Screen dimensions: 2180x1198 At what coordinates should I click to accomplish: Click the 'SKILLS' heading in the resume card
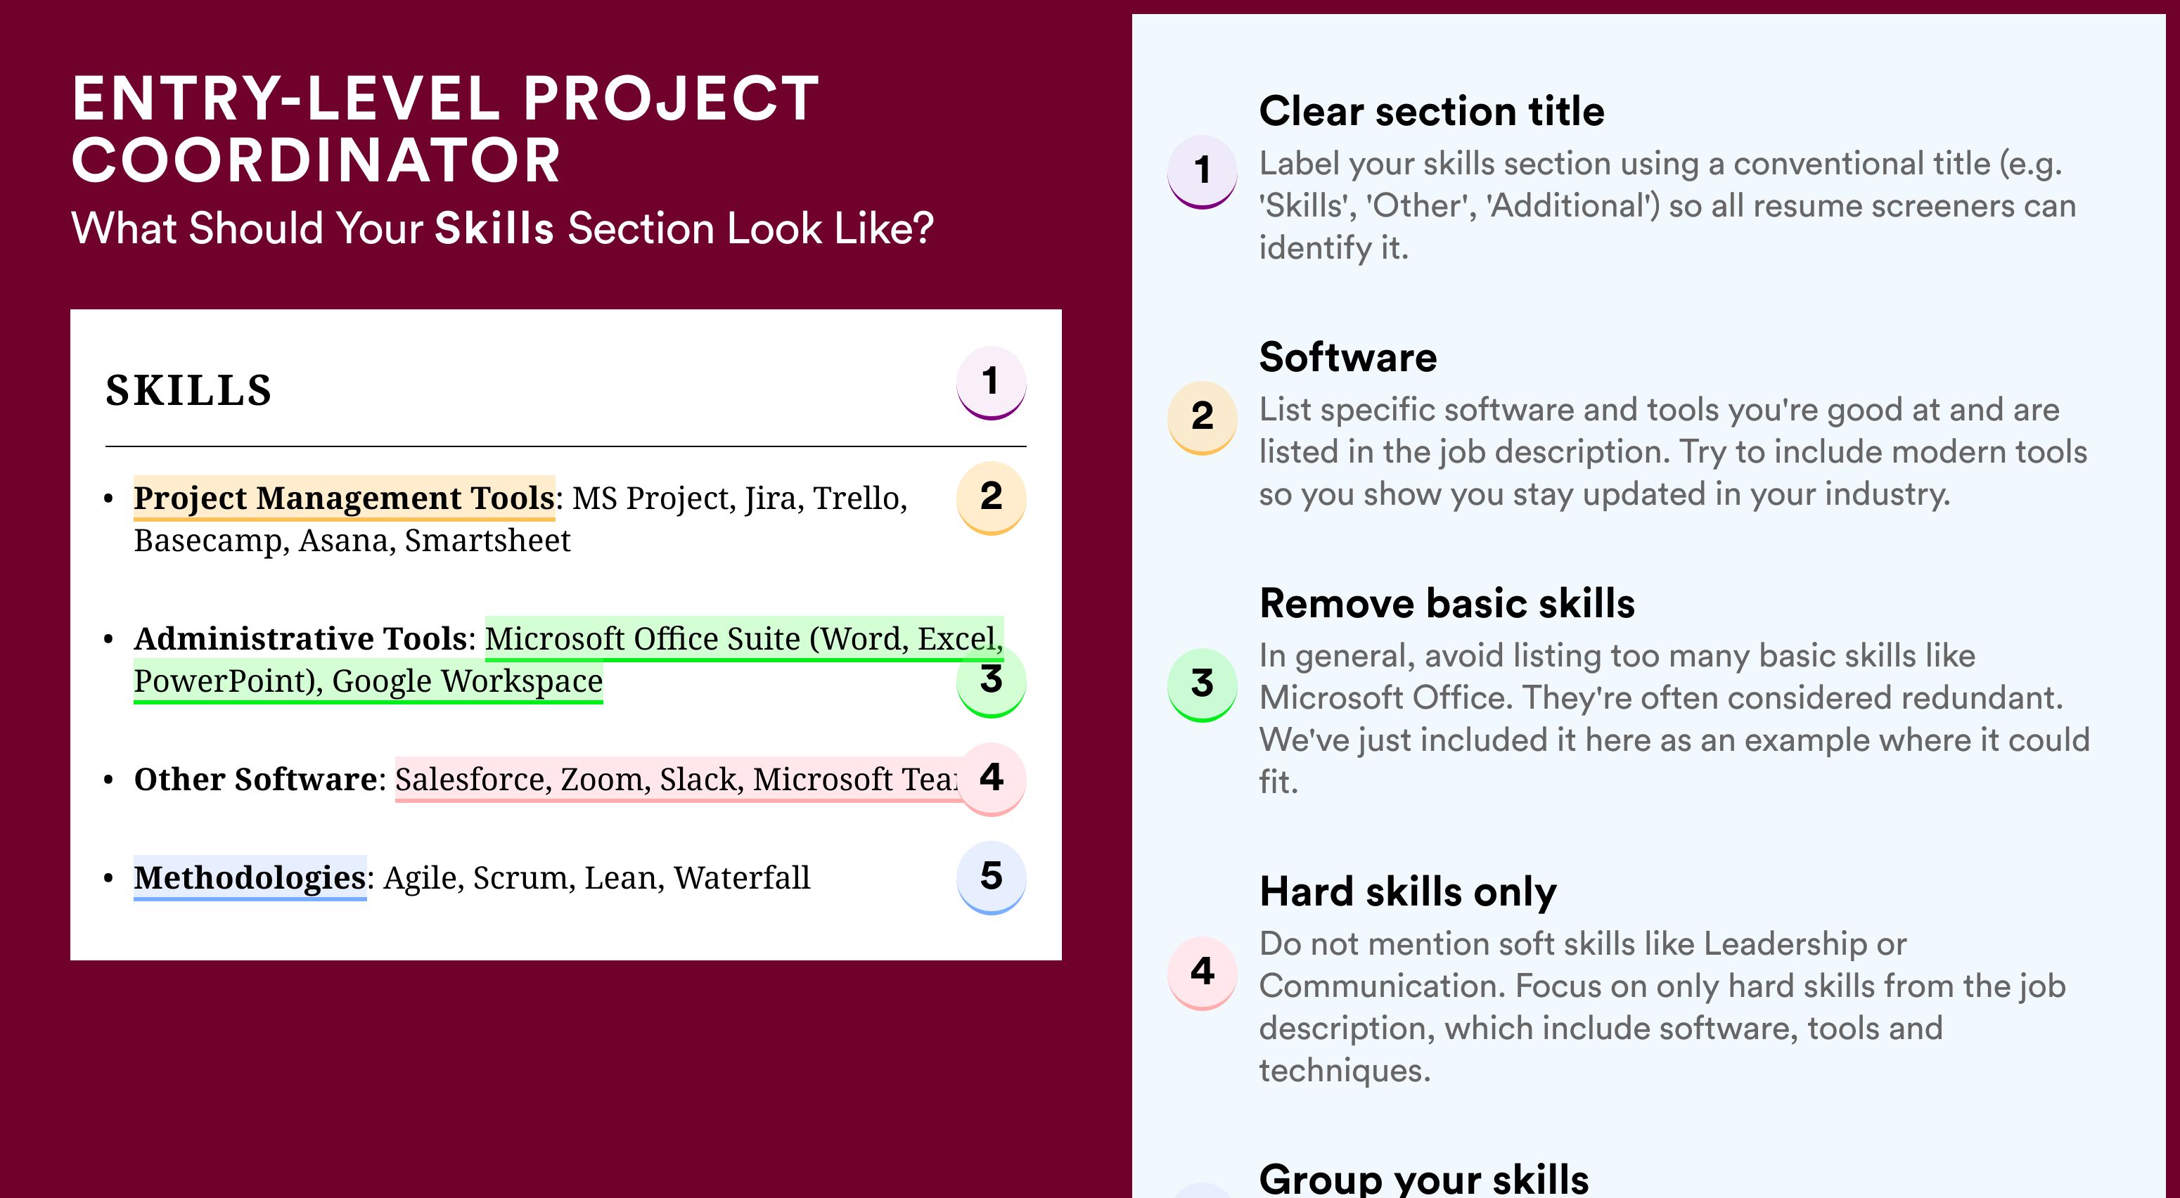(x=188, y=390)
